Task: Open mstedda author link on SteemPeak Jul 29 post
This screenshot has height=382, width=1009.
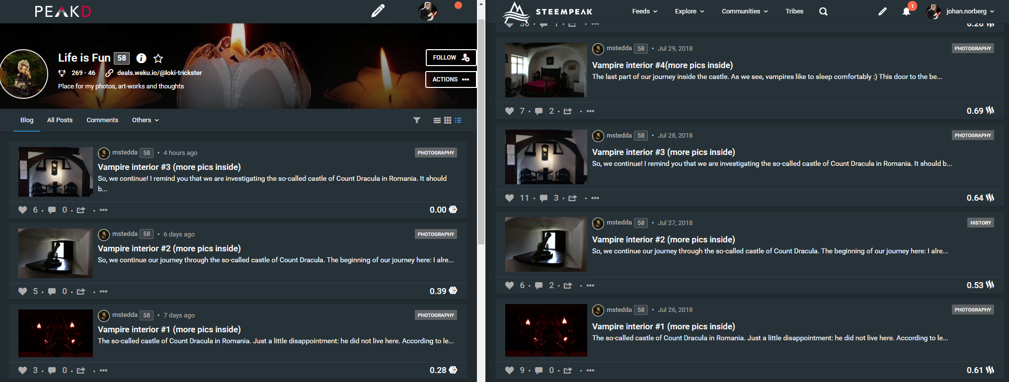Action: [619, 48]
